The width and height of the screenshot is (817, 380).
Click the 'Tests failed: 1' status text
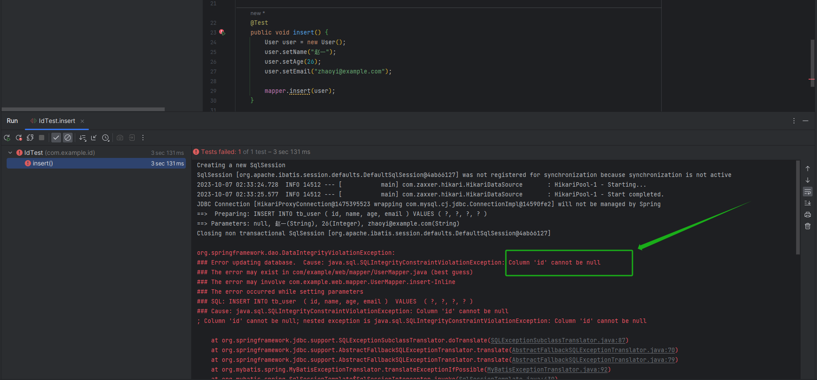(221, 152)
